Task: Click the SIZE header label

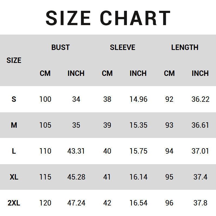Action: pos(14,60)
